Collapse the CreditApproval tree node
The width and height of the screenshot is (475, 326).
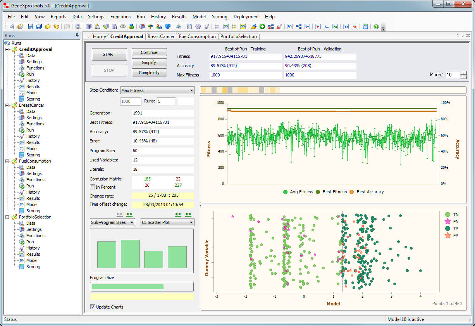pyautogui.click(x=7, y=49)
